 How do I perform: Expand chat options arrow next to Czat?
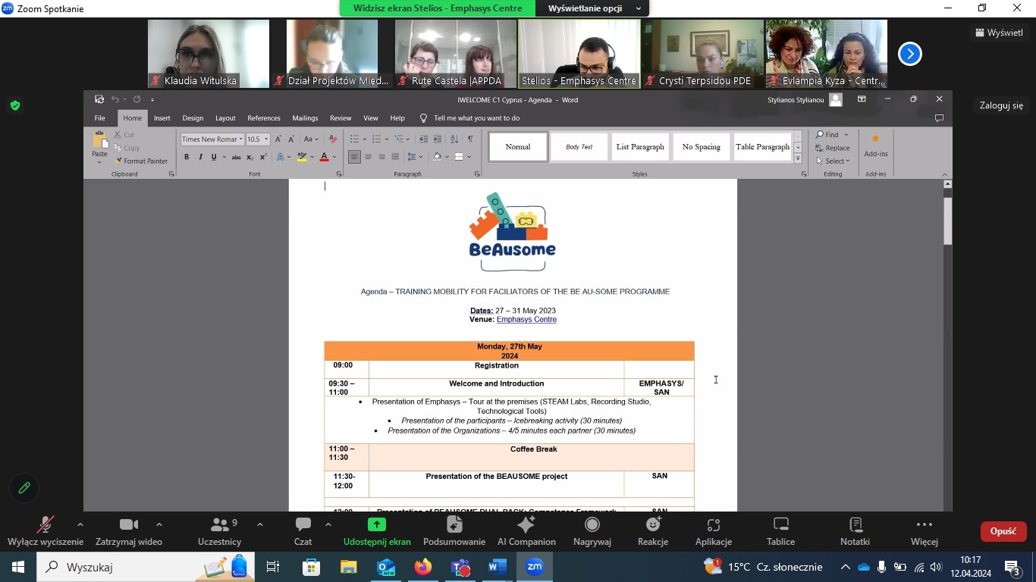(x=328, y=524)
